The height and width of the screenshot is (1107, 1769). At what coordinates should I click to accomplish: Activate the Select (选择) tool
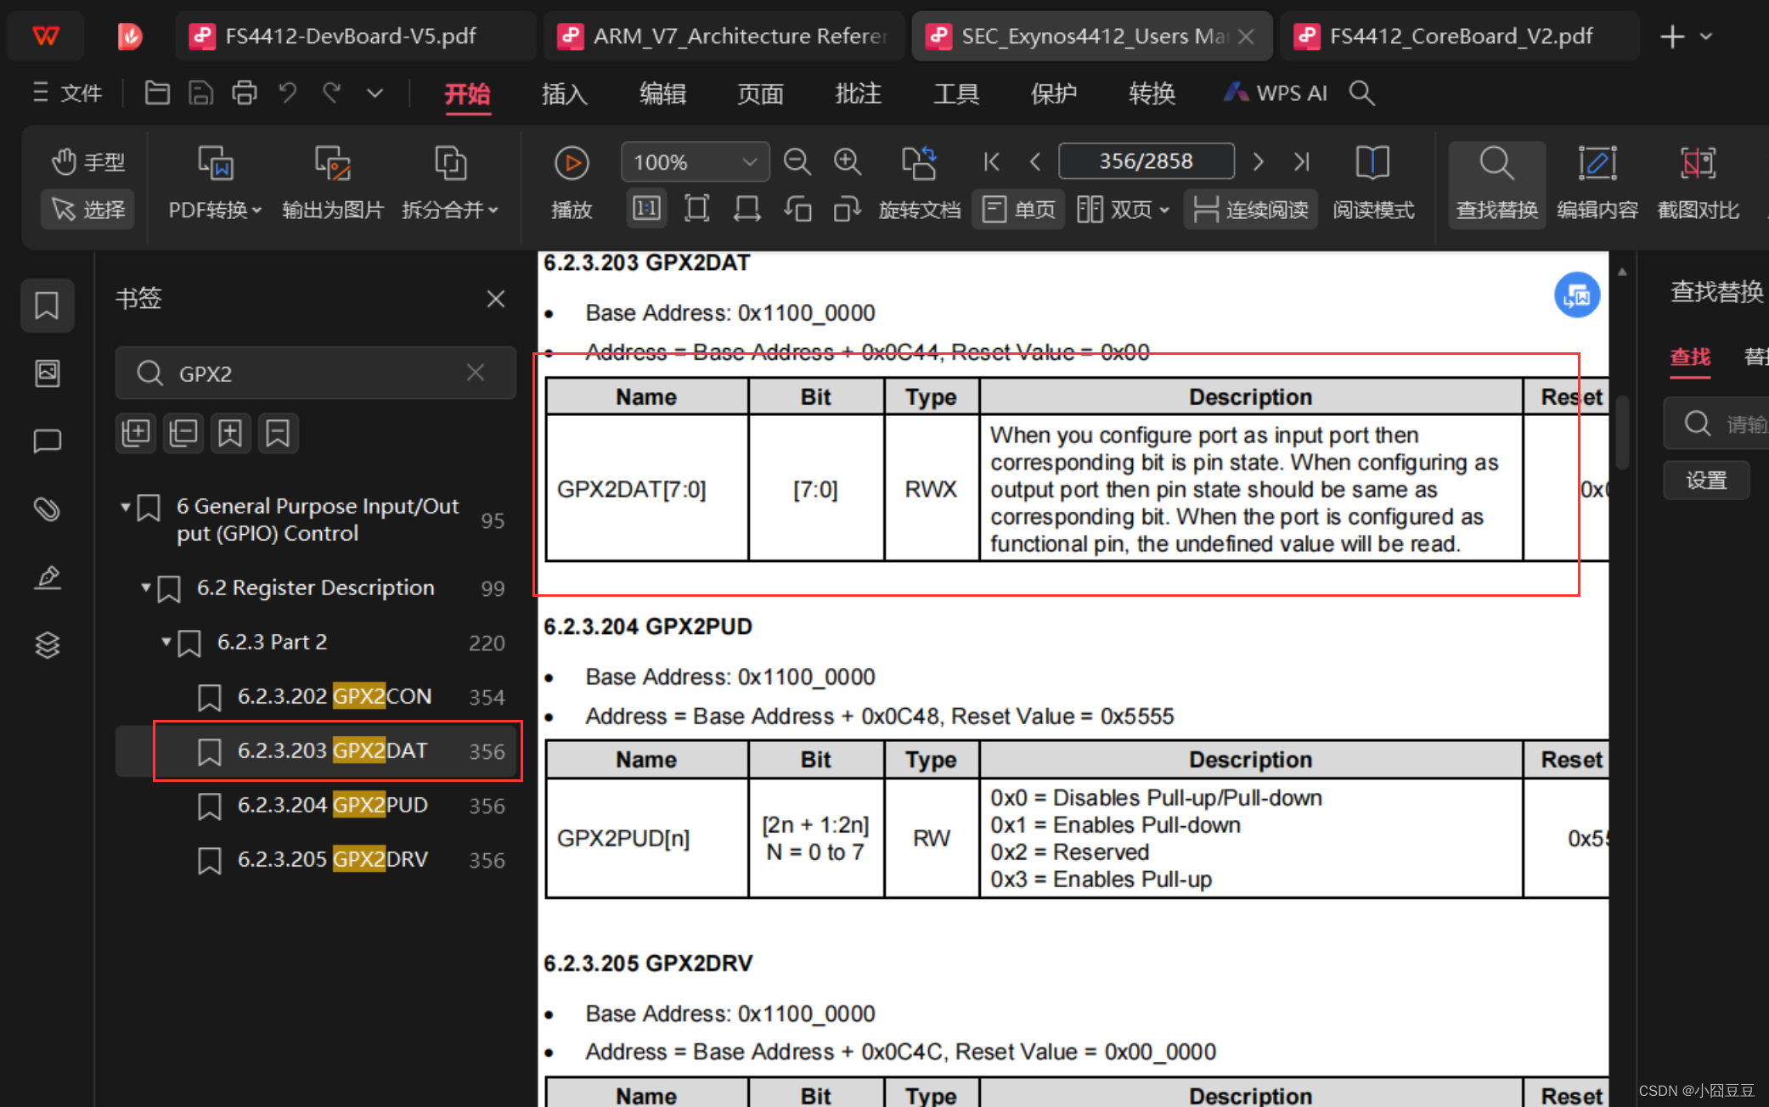point(87,209)
